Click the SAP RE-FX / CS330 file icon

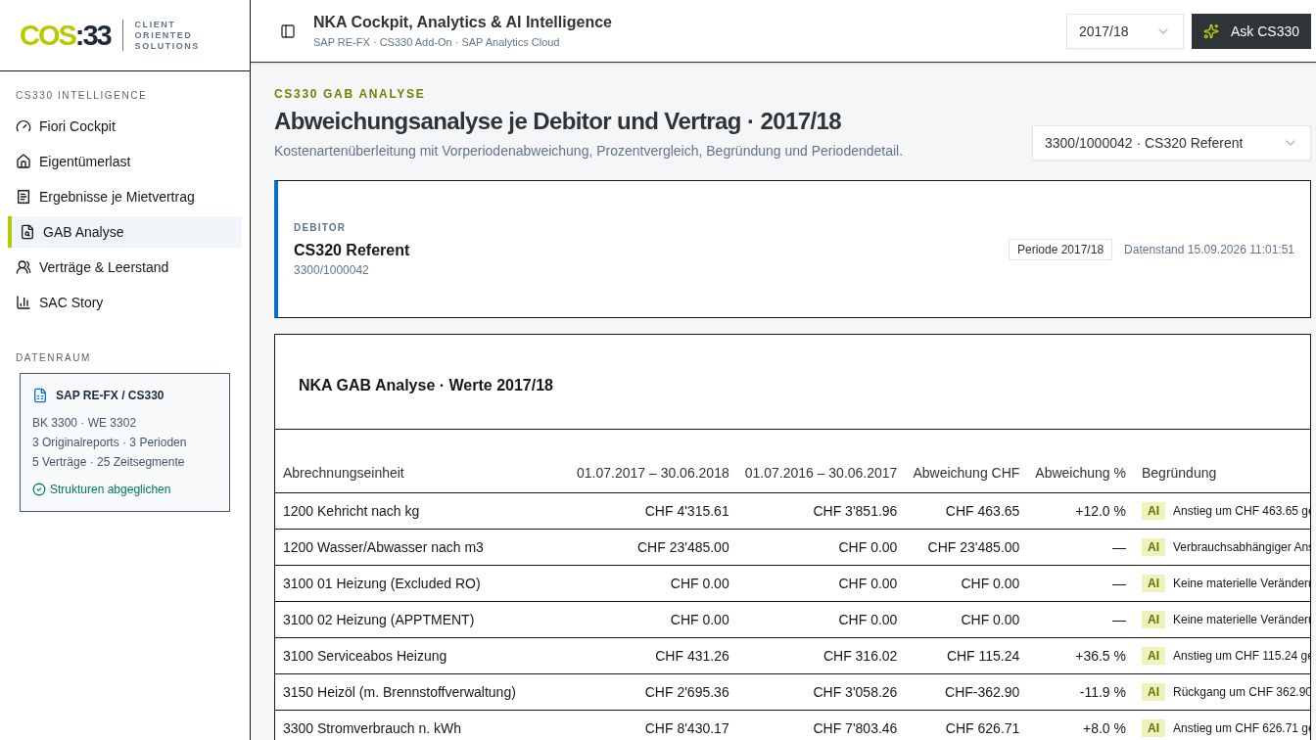[x=40, y=395]
